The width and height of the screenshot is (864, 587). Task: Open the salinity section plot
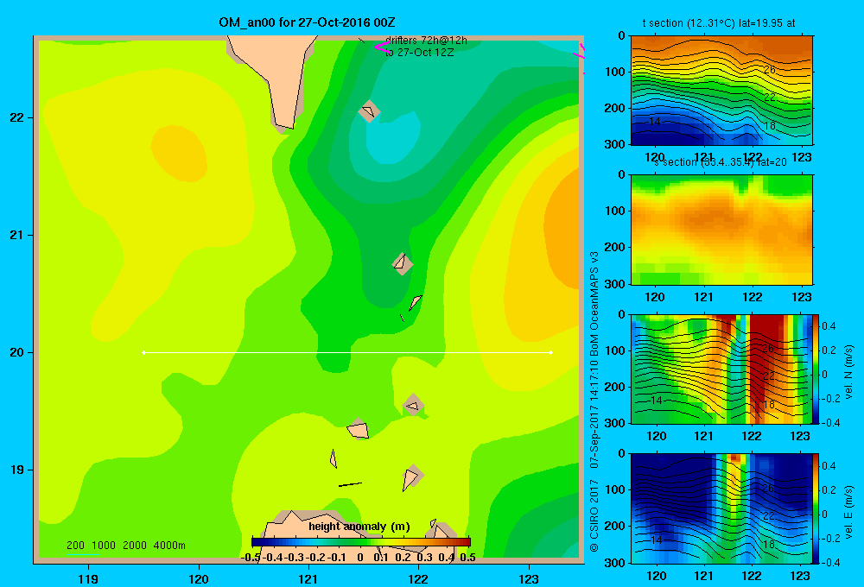(x=721, y=229)
